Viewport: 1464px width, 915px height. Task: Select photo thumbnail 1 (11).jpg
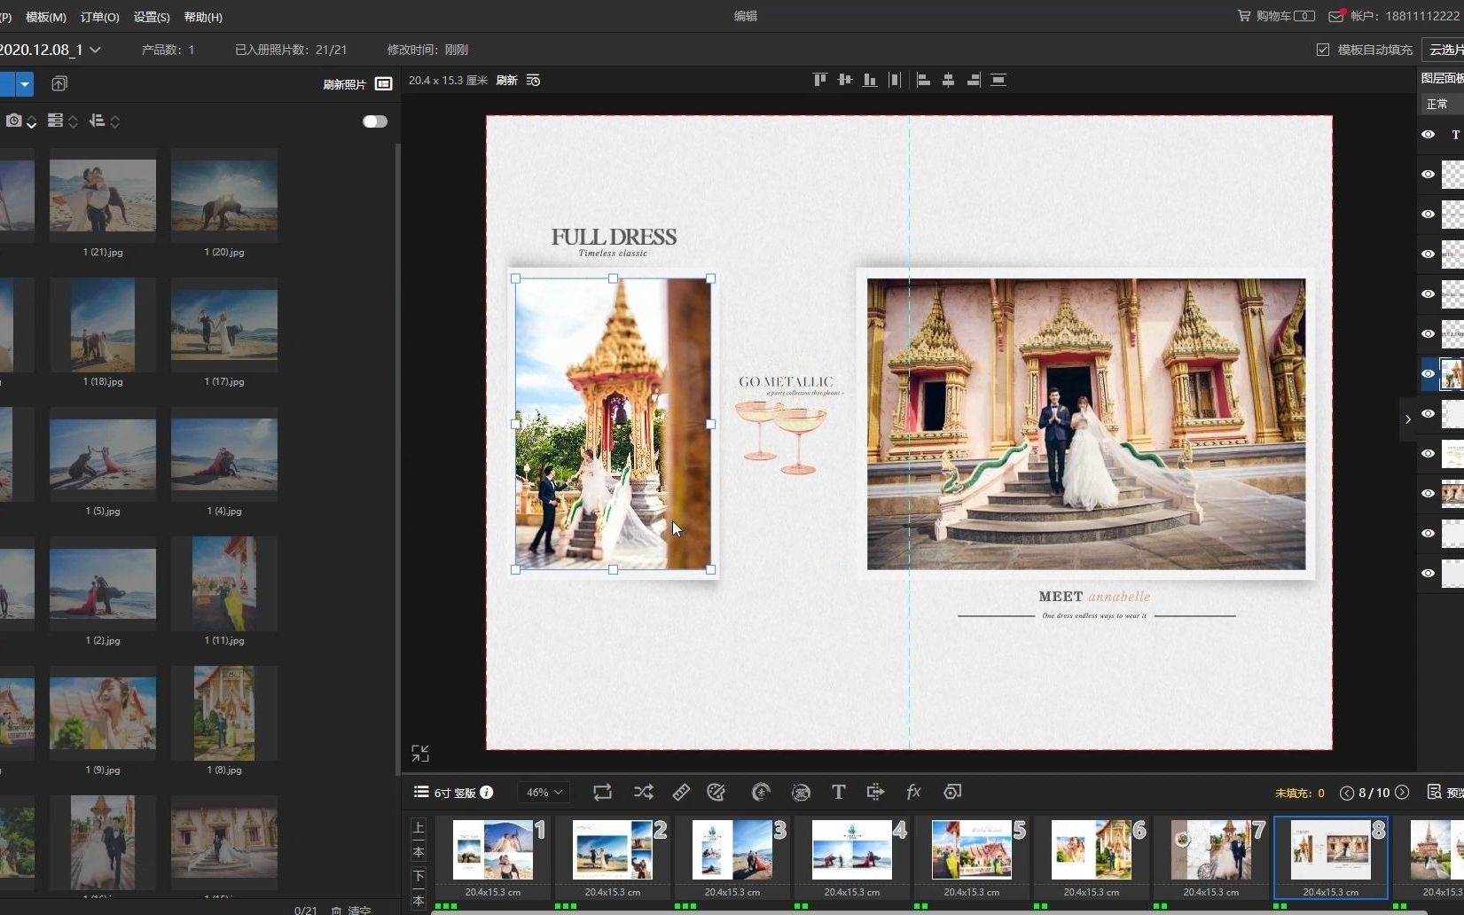[224, 583]
